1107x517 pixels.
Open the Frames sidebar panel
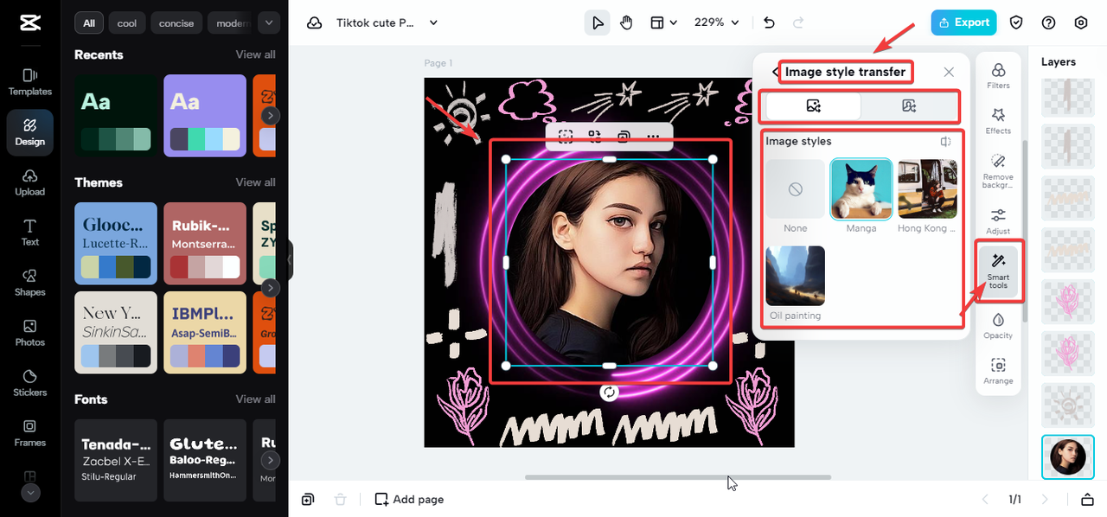30,433
